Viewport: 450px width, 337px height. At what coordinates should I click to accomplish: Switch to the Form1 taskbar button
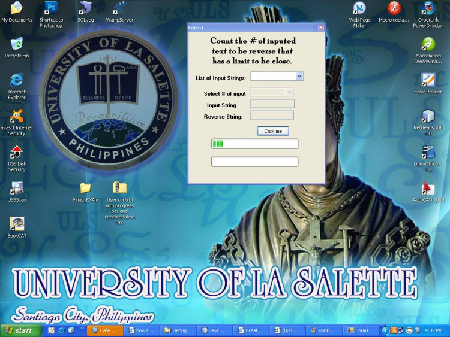point(360,330)
